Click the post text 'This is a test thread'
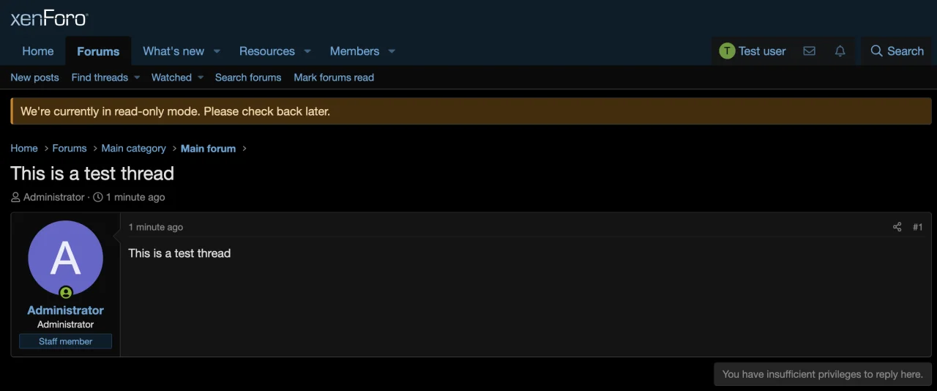 (x=179, y=253)
